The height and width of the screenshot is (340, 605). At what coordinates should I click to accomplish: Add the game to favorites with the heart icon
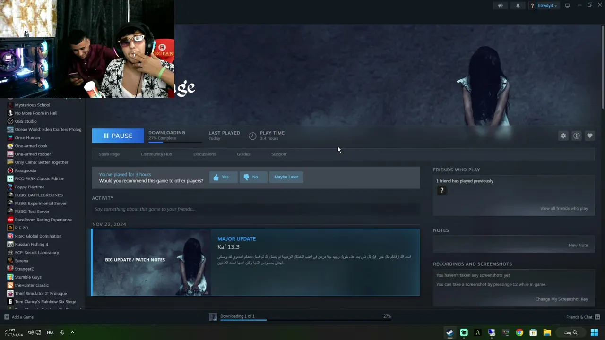590,136
